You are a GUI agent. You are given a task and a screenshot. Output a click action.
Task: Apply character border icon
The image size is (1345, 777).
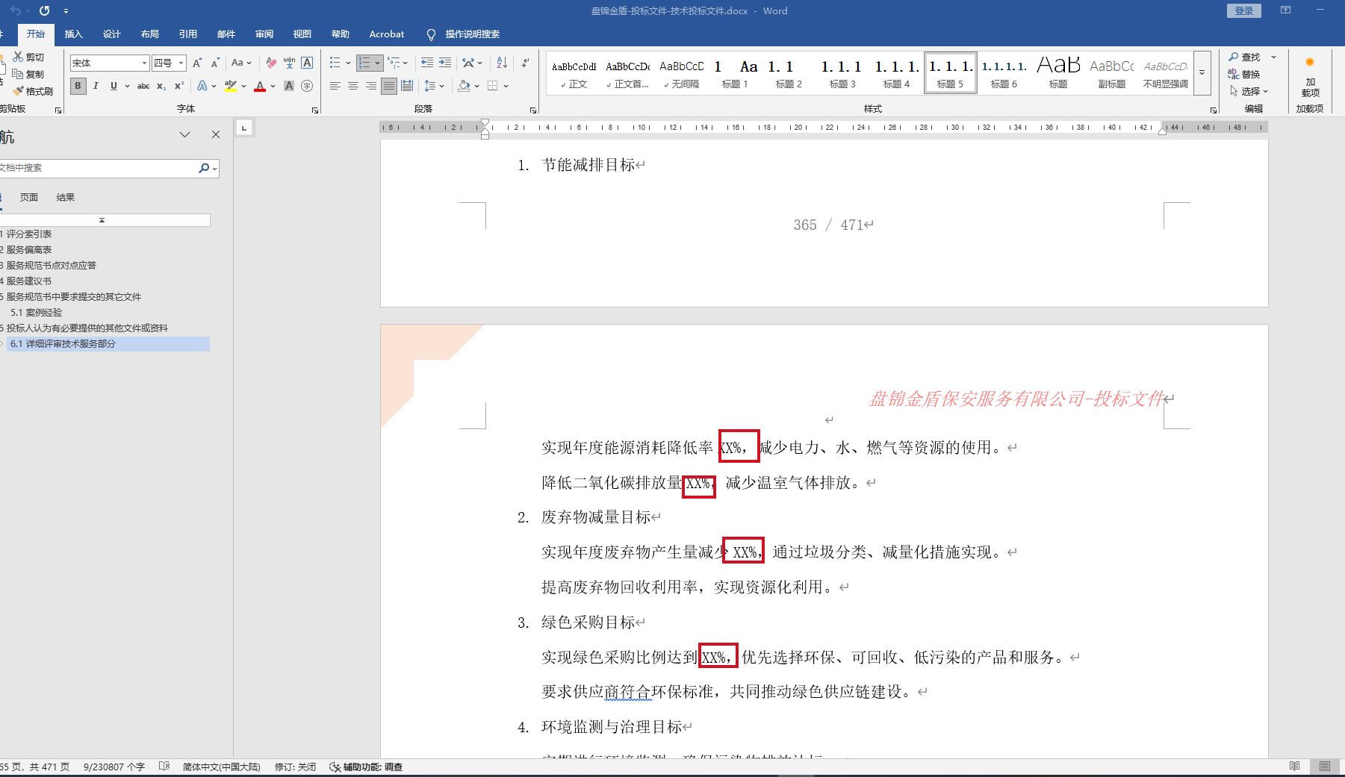click(x=307, y=63)
